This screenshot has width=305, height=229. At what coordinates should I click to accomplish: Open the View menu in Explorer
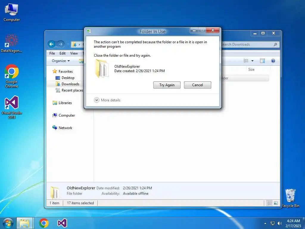click(x=74, y=53)
